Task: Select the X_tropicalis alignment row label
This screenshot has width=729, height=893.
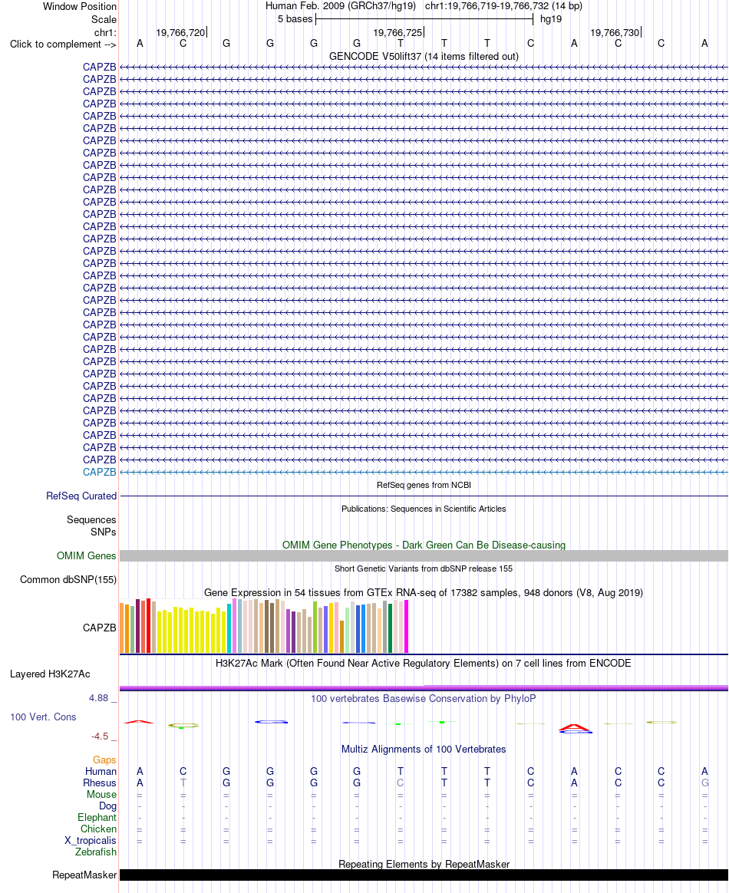Action: tap(91, 841)
